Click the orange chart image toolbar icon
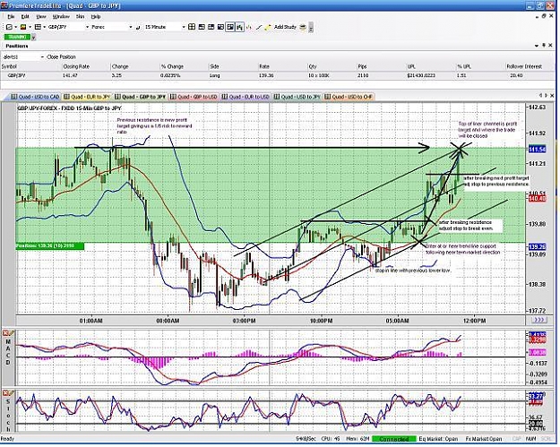The height and width of the screenshot is (447, 560). (23, 27)
